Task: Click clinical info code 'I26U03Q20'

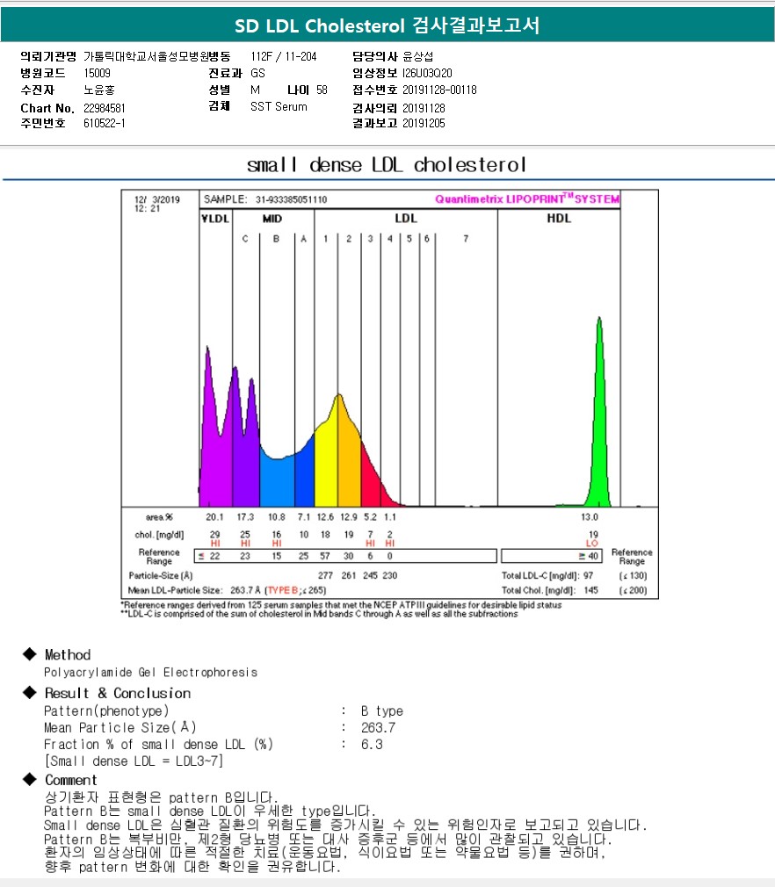Action: pos(427,73)
